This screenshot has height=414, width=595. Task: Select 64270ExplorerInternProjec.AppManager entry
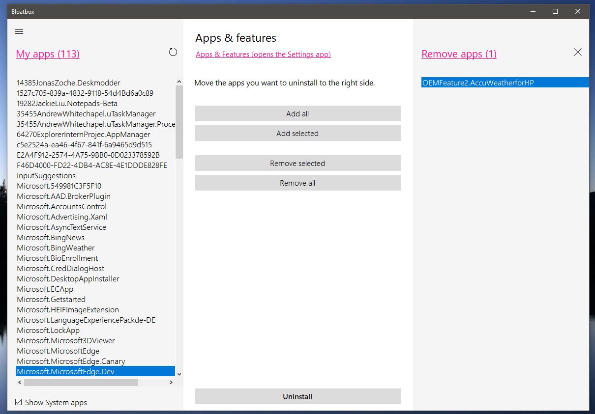tap(95, 134)
